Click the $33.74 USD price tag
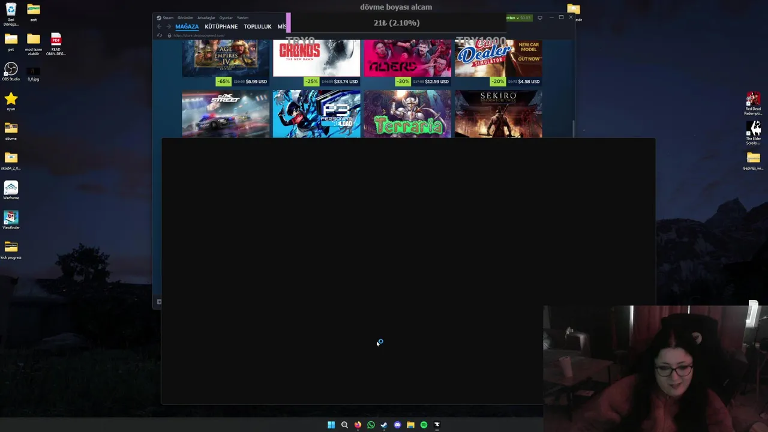 coord(346,82)
